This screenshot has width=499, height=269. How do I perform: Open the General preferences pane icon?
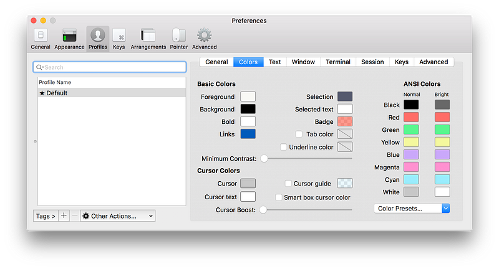click(41, 39)
